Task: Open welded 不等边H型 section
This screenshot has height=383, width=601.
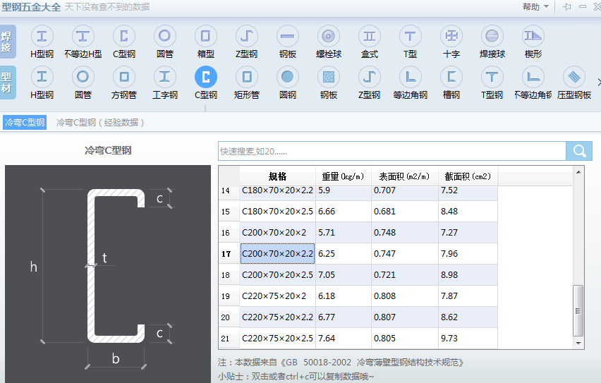Action: point(83,37)
